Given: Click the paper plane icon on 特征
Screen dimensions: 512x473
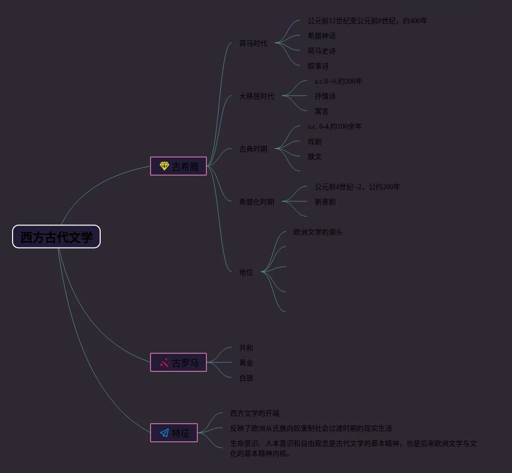Looking at the screenshot, I should [164, 433].
